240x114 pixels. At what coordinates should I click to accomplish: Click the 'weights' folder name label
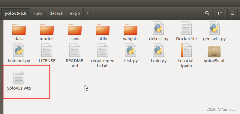pyautogui.click(x=130, y=39)
